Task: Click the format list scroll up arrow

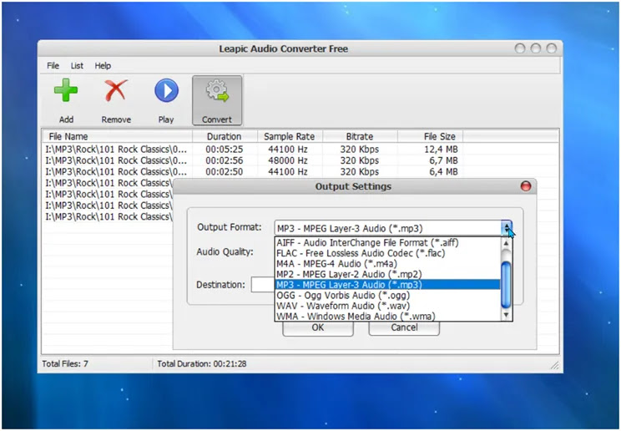Action: pyautogui.click(x=506, y=243)
